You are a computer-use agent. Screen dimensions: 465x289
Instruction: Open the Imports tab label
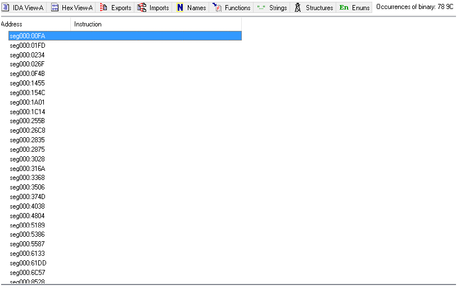[159, 8]
